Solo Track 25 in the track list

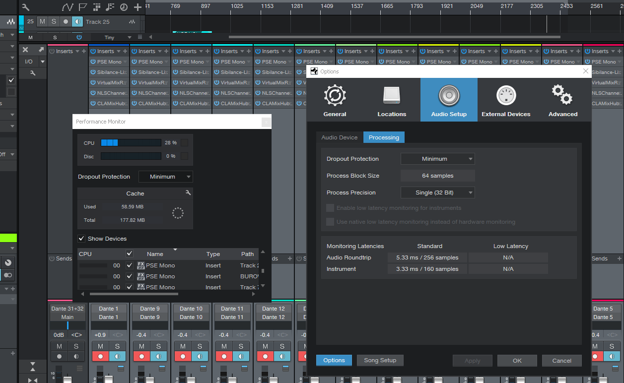[54, 22]
